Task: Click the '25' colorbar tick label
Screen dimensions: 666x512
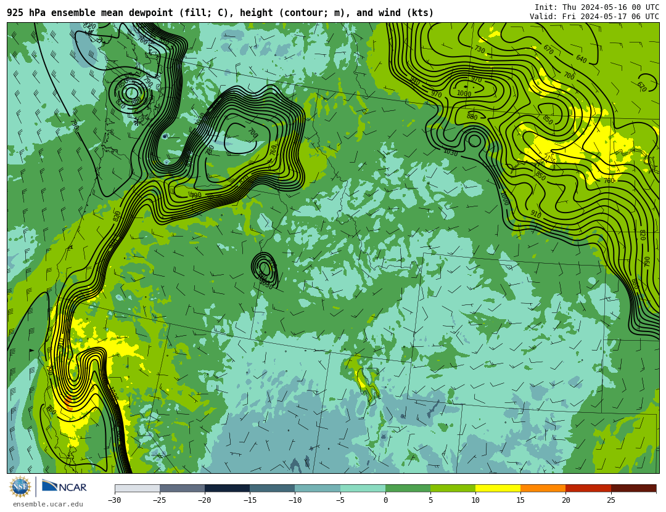Action: click(x=610, y=500)
